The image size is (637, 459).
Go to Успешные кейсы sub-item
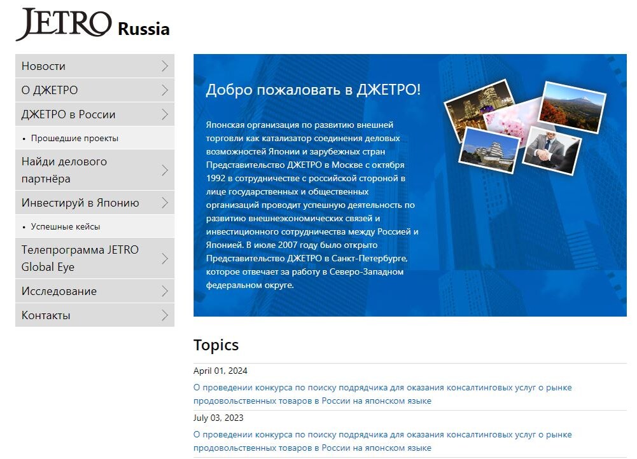[95, 226]
